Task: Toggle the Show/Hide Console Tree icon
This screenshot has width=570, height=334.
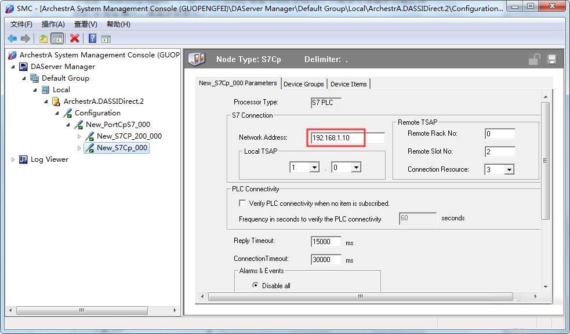Action: [57, 38]
